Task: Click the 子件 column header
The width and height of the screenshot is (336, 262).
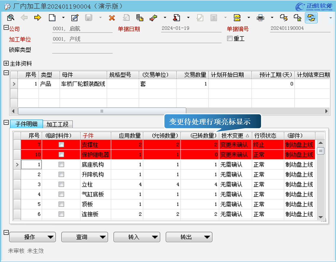Action: 96,136
